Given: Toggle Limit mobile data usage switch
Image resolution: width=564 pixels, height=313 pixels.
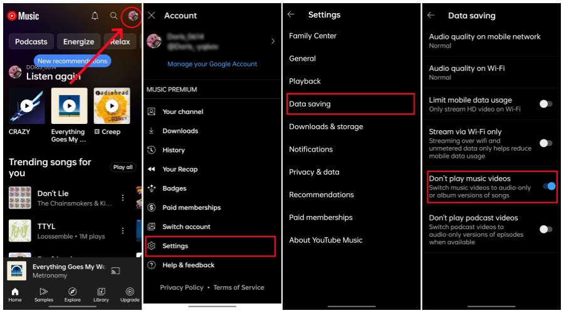Looking at the screenshot, I should tap(546, 104).
